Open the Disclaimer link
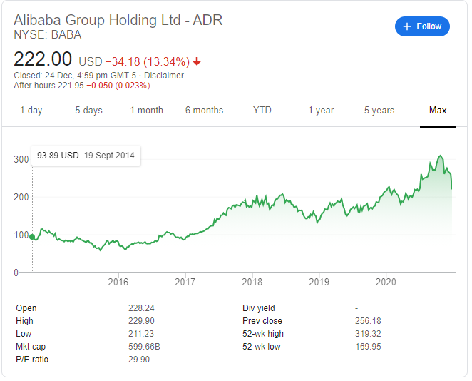This screenshot has height=381, width=472. (x=164, y=76)
